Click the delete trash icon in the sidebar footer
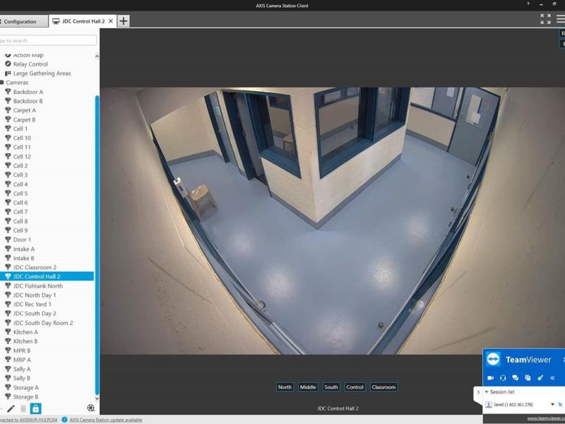Image resolution: width=565 pixels, height=424 pixels. [x=23, y=408]
